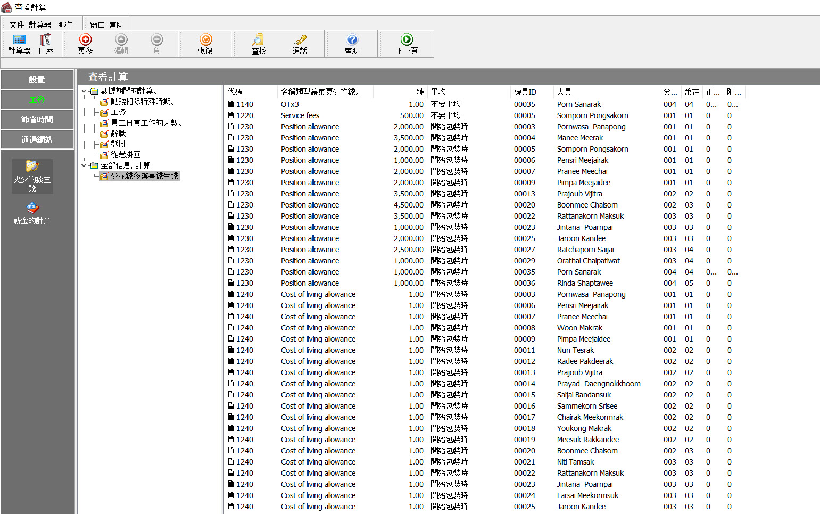Select name Youkong Makrak
820x514 pixels.
coord(584,428)
